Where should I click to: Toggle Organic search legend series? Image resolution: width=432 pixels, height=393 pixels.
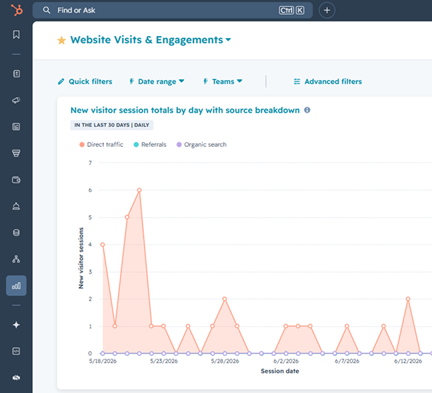202,144
